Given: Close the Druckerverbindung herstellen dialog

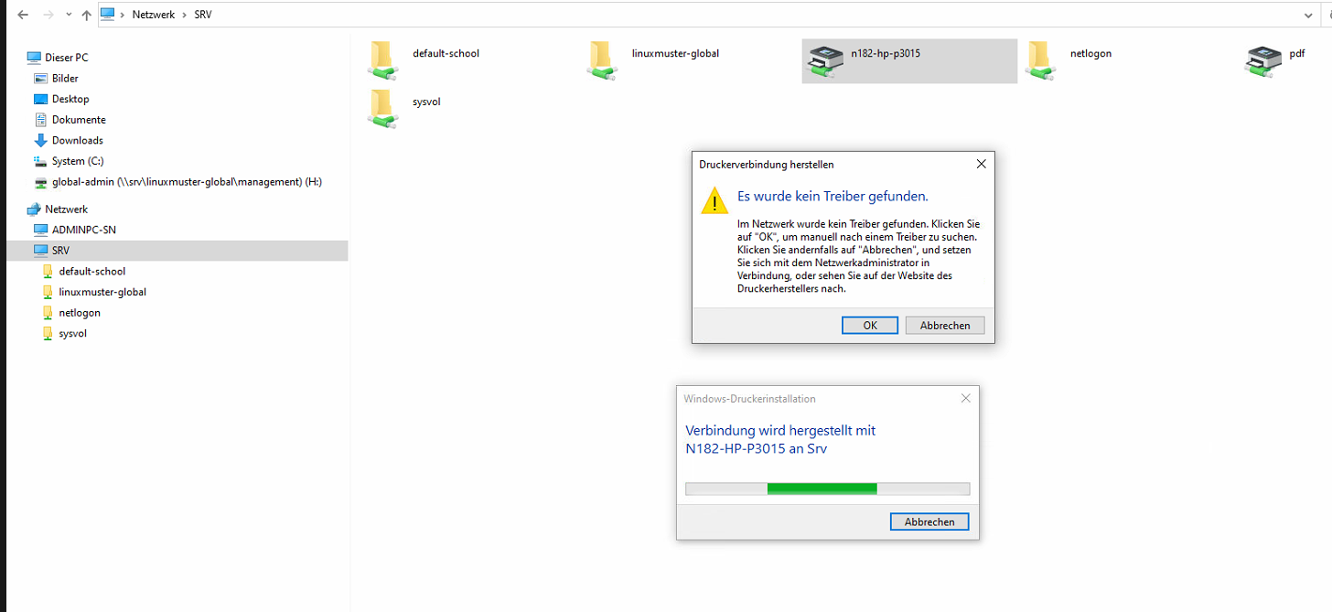Looking at the screenshot, I should click(x=981, y=165).
